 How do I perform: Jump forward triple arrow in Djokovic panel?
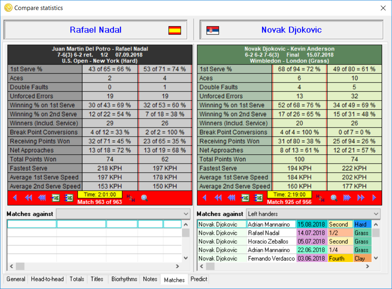click(347, 198)
